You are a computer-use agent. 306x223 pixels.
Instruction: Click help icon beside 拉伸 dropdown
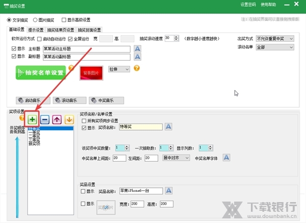[x=137, y=68]
